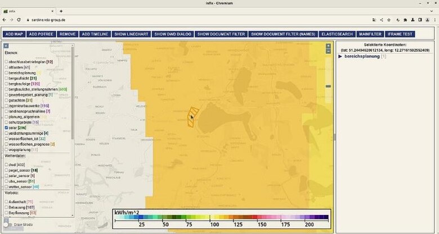Viewport: 439px width, 234px height.
Task: Click the SHOW DWD DIALOG button
Action: (173, 34)
